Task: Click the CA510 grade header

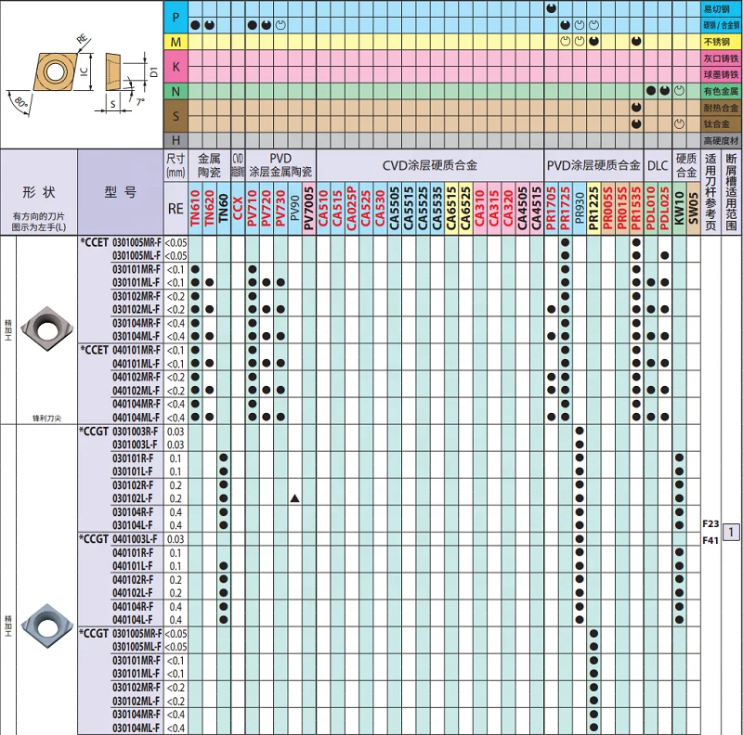Action: coord(323,209)
